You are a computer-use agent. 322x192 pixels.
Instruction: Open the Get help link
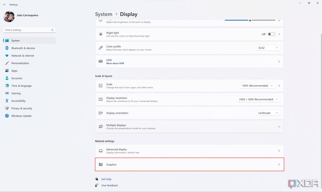click(x=106, y=179)
